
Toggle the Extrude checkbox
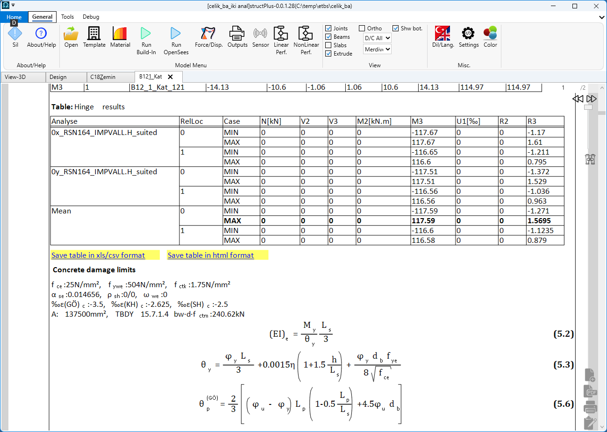click(x=328, y=54)
